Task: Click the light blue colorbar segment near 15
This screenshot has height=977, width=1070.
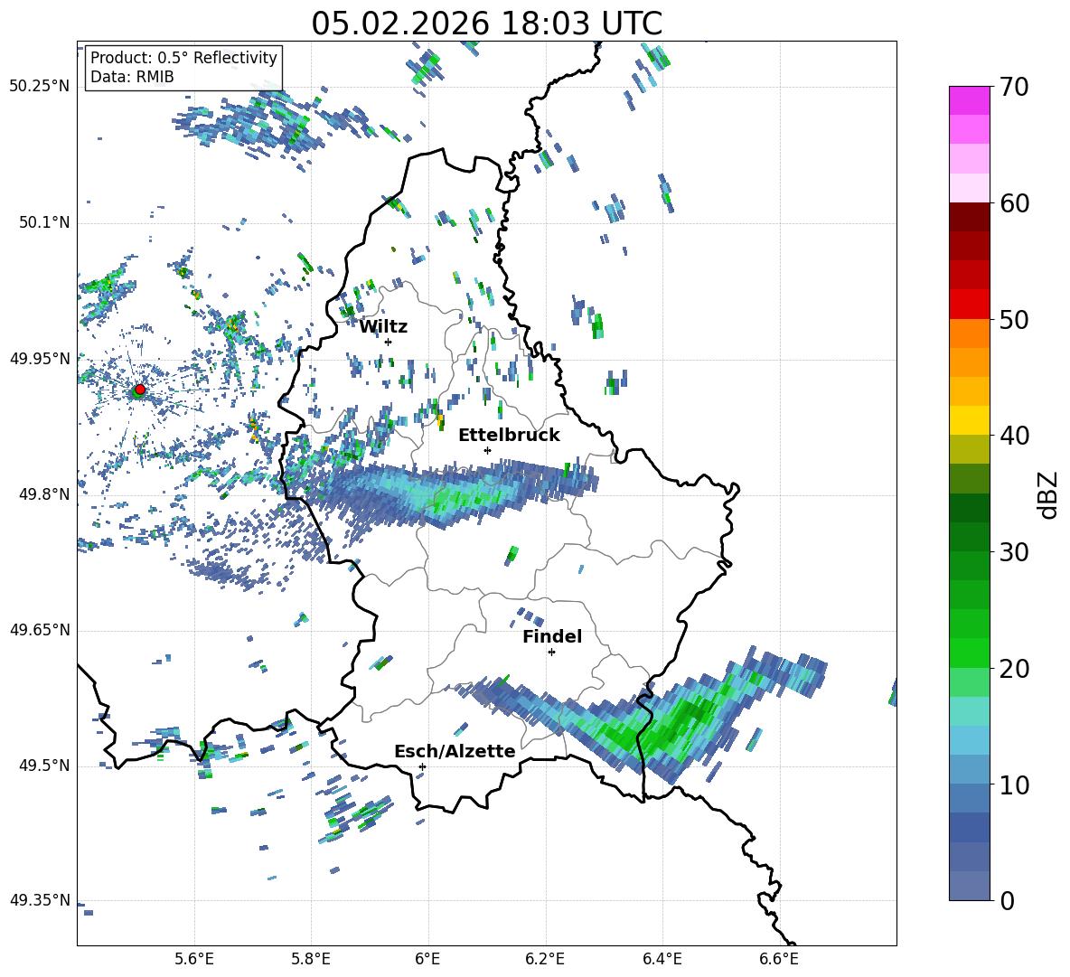Action: pyautogui.click(x=970, y=740)
